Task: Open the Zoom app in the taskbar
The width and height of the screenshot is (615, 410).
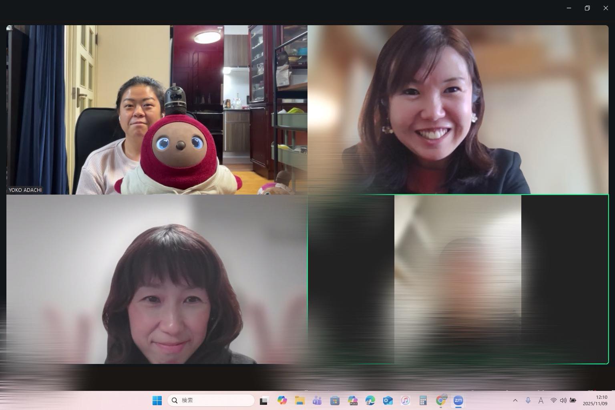Action: (458, 400)
